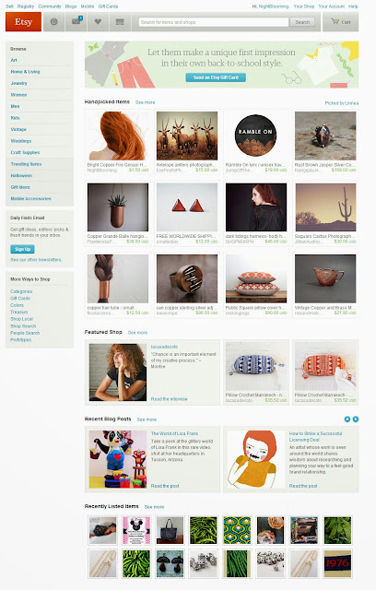Click See more next to Handpicked Items
Screen dimensions: 376x590
[145, 102]
